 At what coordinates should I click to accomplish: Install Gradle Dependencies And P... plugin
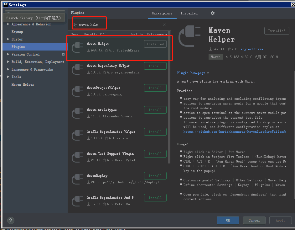155,198
